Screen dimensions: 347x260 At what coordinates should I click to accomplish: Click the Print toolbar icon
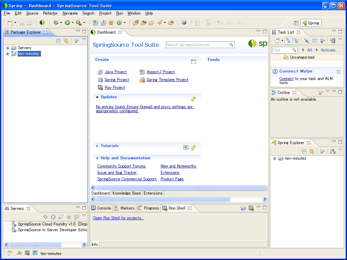coord(29,23)
